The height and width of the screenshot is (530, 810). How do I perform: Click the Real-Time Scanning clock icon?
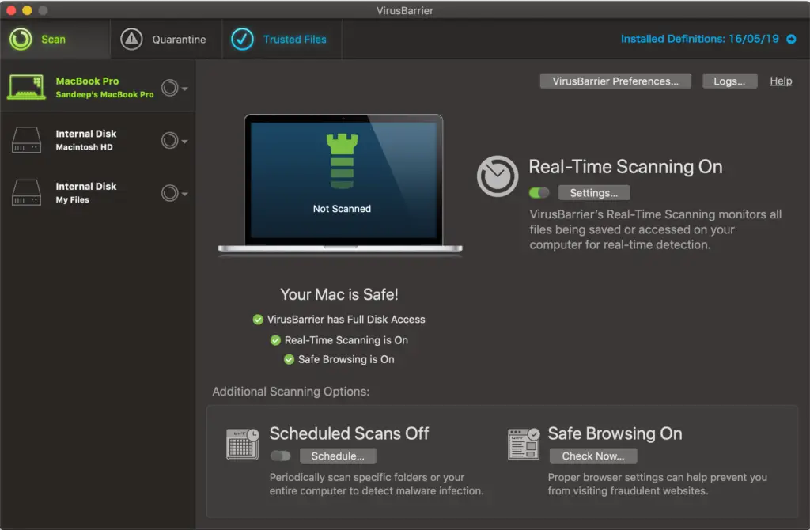pyautogui.click(x=497, y=176)
